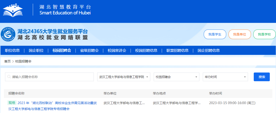Focus the 请输入招聘会名称 search field

click(50, 77)
